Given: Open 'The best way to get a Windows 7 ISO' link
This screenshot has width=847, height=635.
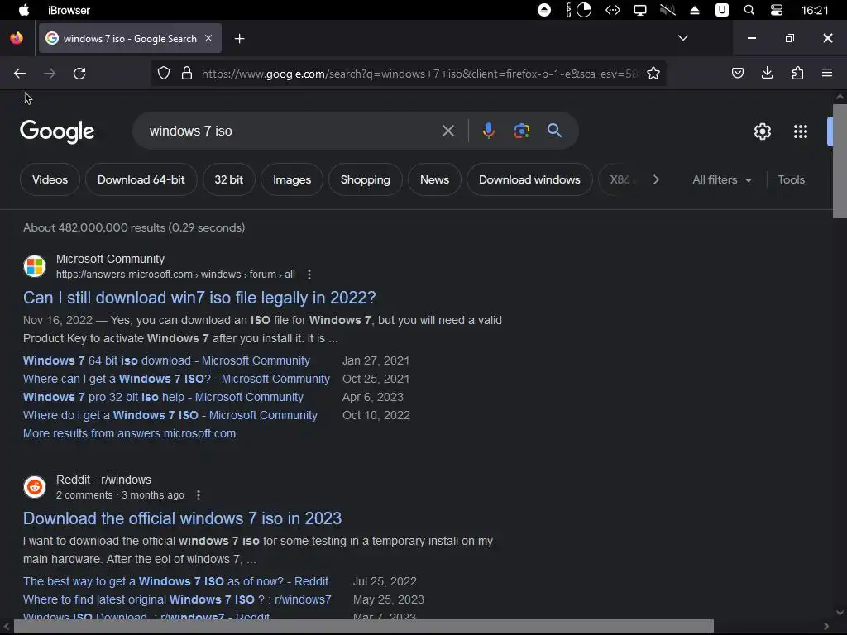Looking at the screenshot, I should [x=175, y=581].
